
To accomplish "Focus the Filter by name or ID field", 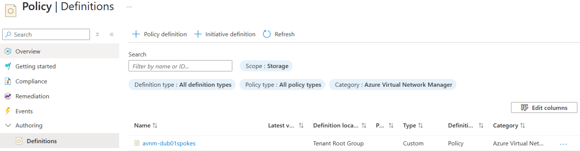I will (x=180, y=66).
